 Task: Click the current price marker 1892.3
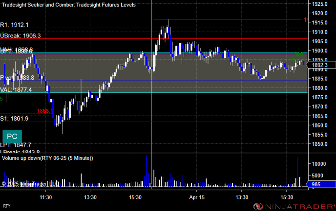(x=321, y=65)
